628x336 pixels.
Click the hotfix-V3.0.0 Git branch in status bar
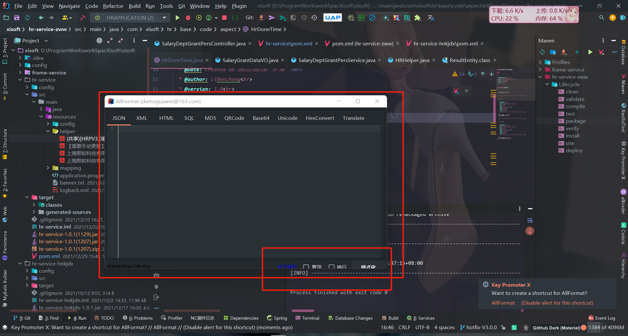click(478, 327)
